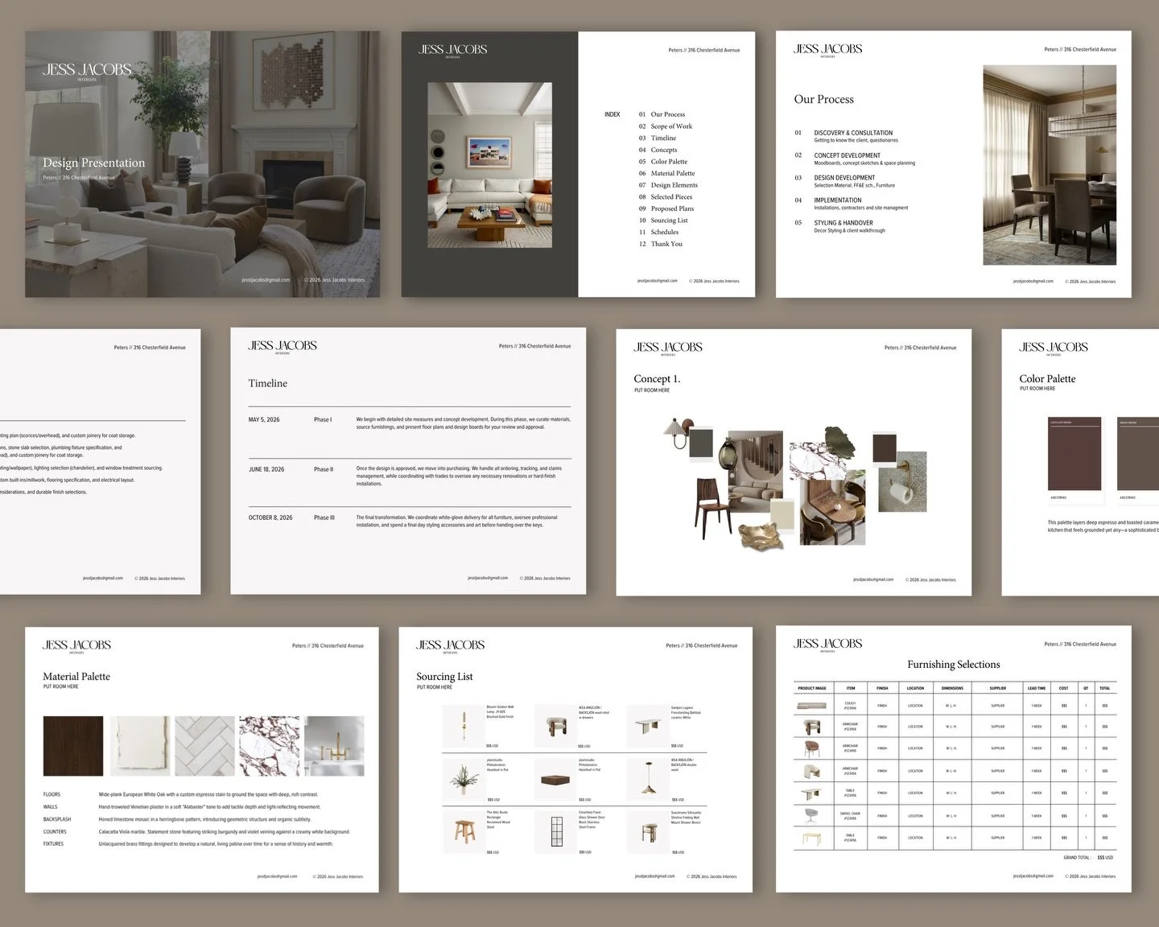Click the Jess Jacobs logo on the cover slide

87,70
